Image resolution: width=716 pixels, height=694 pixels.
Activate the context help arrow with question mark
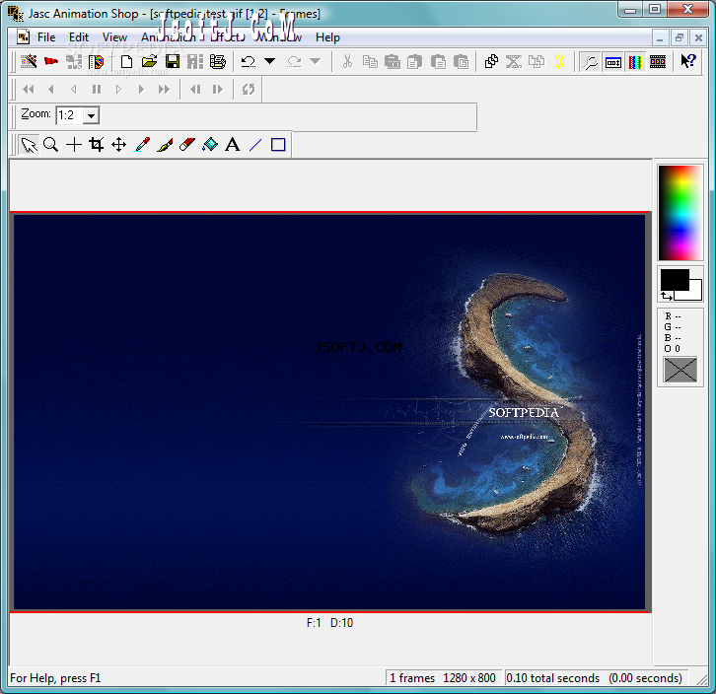687,61
